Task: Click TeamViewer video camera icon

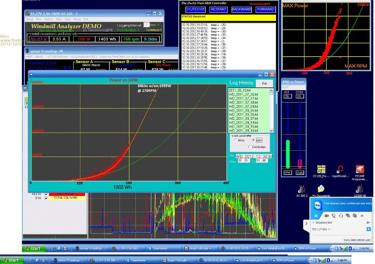Action: pyautogui.click(x=326, y=216)
